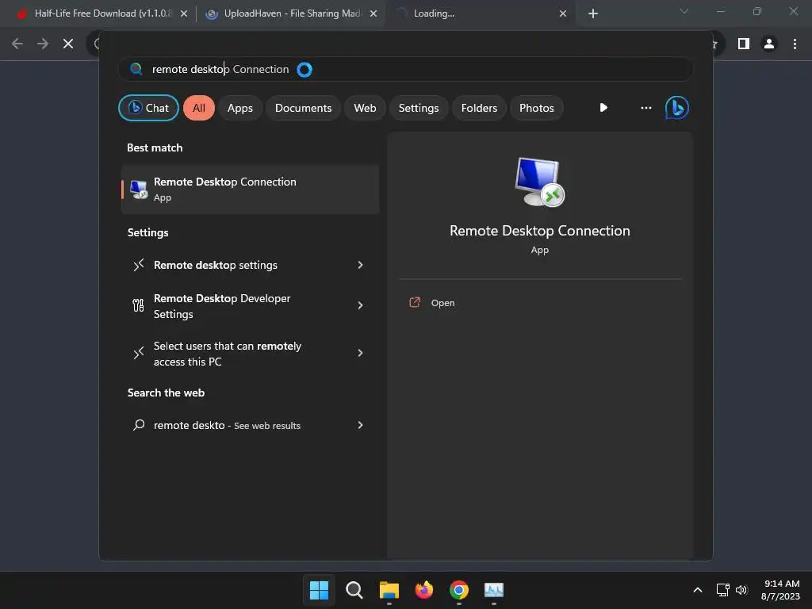Stop loading the page in Chrome
The image size is (812, 609).
68,44
